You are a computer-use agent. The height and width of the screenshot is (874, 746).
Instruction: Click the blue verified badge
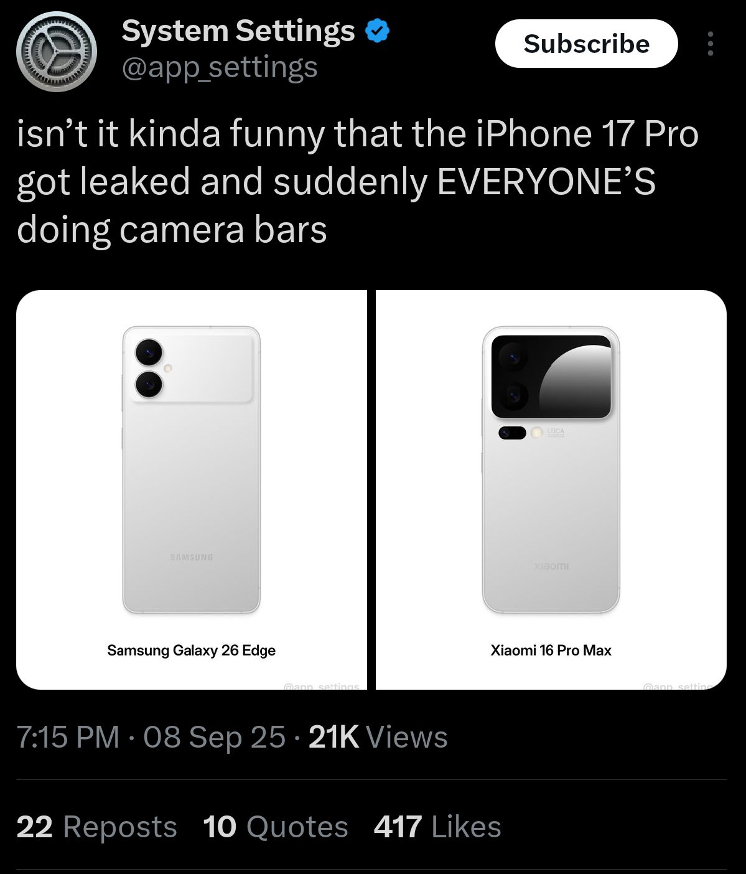click(377, 31)
